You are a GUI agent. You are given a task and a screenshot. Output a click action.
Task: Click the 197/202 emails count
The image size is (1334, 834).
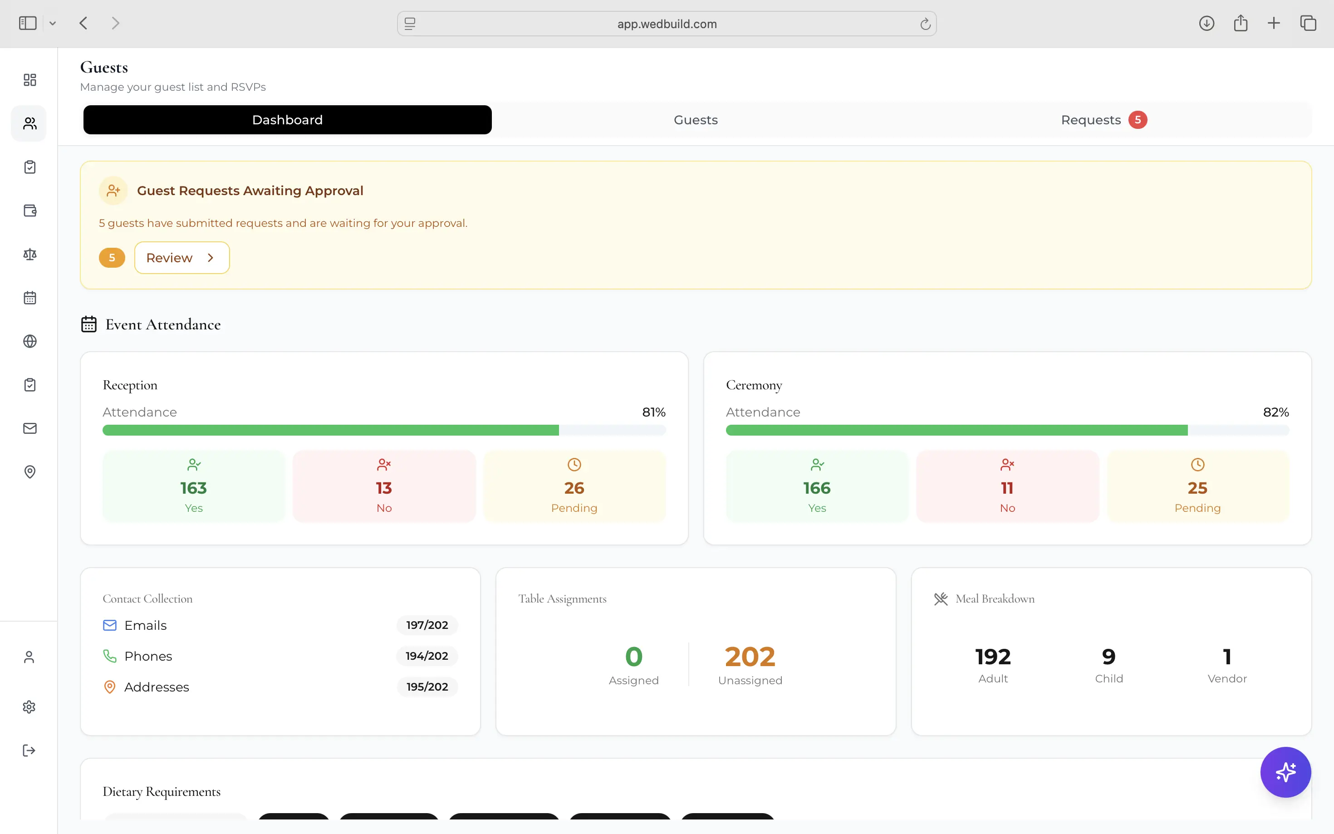(x=427, y=625)
